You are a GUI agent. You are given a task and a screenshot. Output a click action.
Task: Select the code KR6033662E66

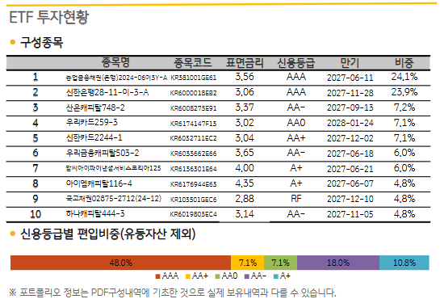pyautogui.click(x=193, y=154)
